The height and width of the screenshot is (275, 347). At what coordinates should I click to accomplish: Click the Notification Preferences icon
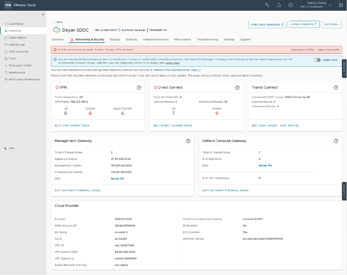tap(6, 79)
